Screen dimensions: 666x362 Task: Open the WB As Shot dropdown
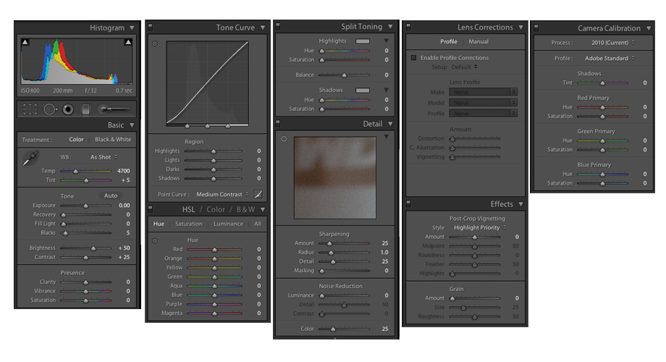pos(104,157)
